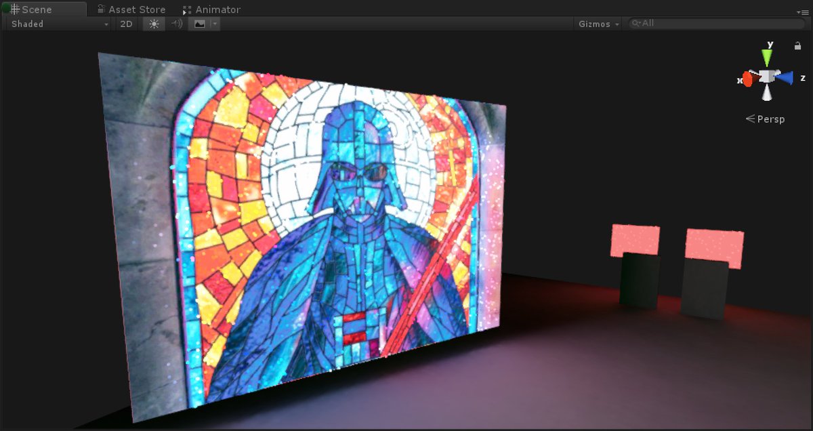Toggle the Persp projection label
This screenshot has height=431, width=813.
click(765, 119)
